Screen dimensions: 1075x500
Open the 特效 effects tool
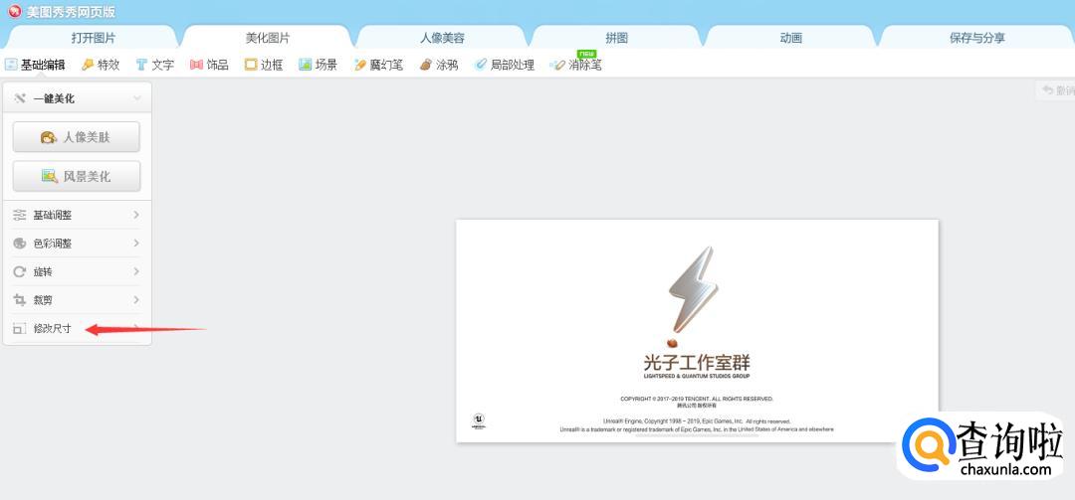coord(101,65)
